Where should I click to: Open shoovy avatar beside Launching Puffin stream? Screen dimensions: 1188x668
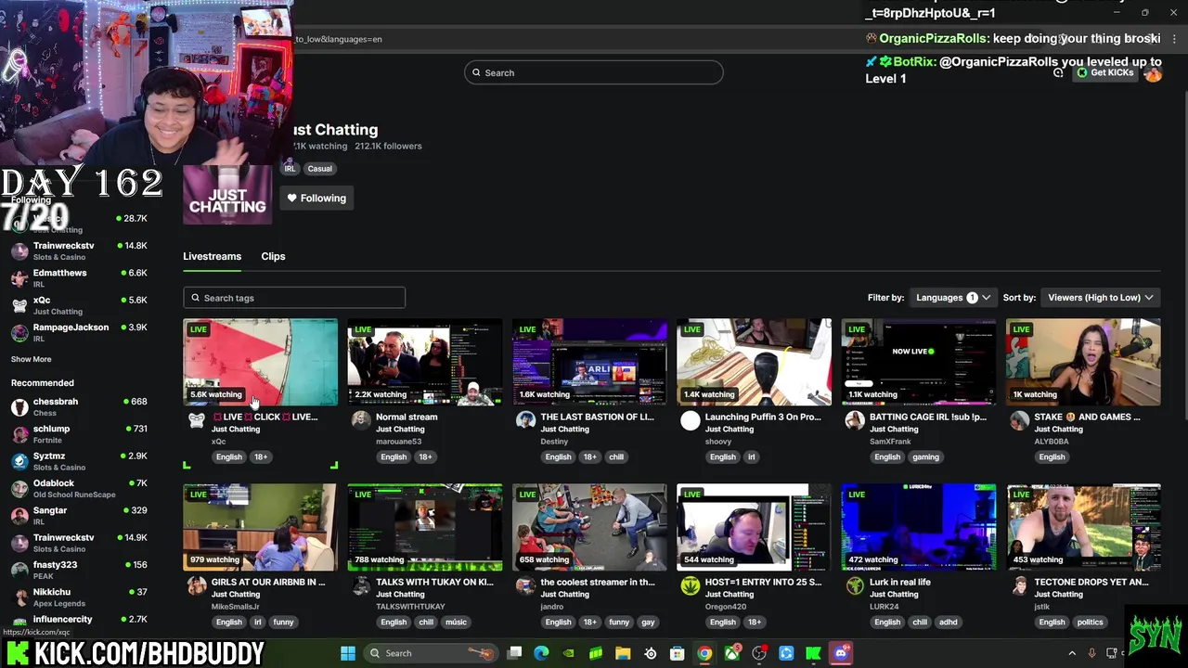pos(690,421)
